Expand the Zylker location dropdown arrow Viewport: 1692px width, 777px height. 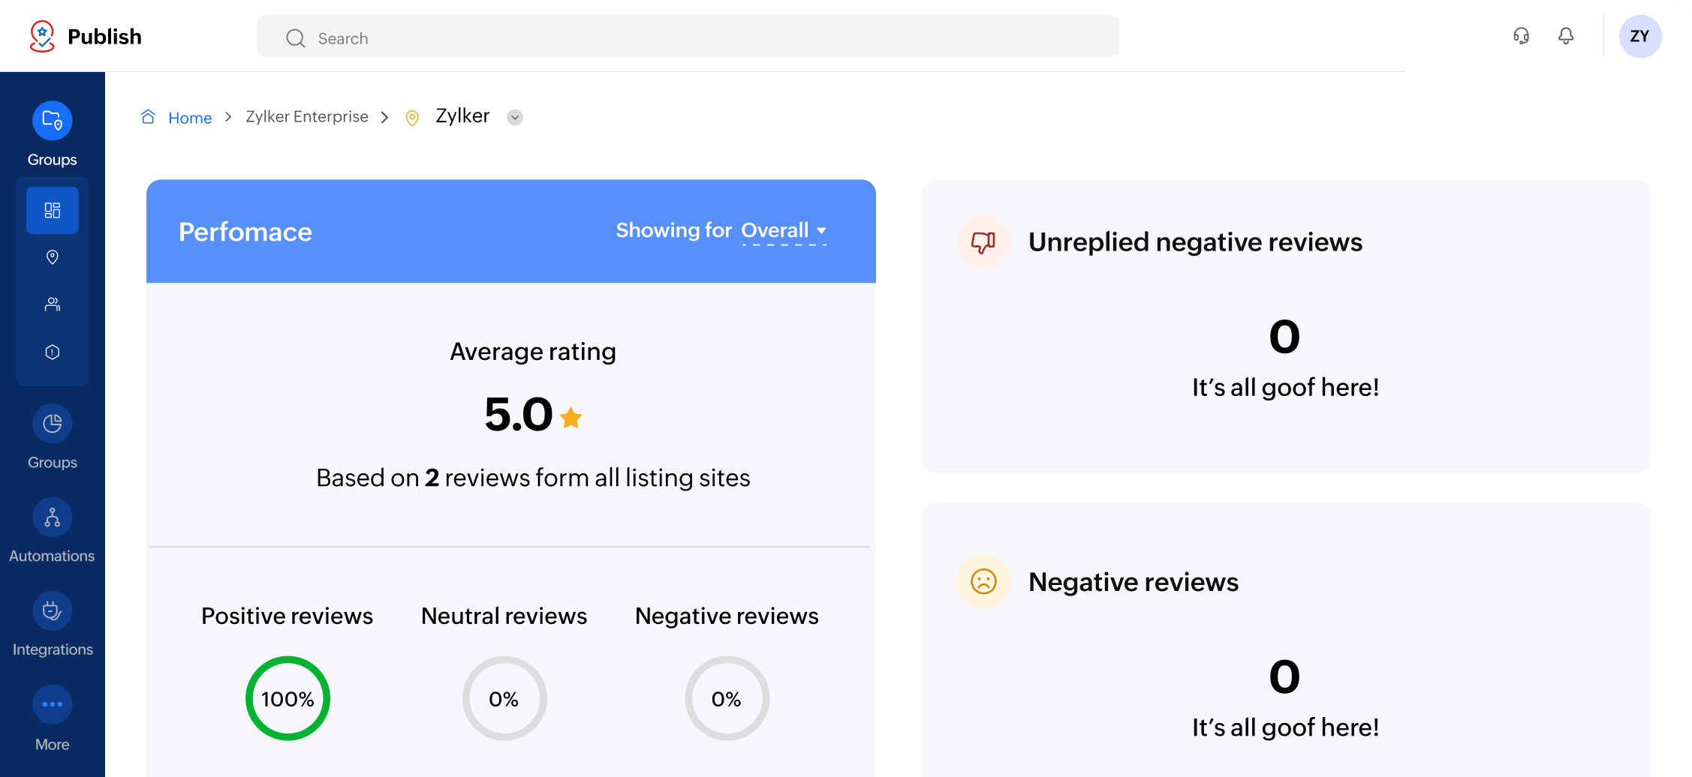click(515, 117)
